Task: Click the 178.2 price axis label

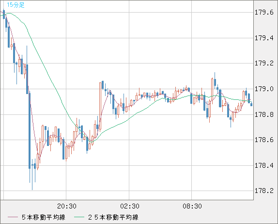Action: tap(264, 191)
